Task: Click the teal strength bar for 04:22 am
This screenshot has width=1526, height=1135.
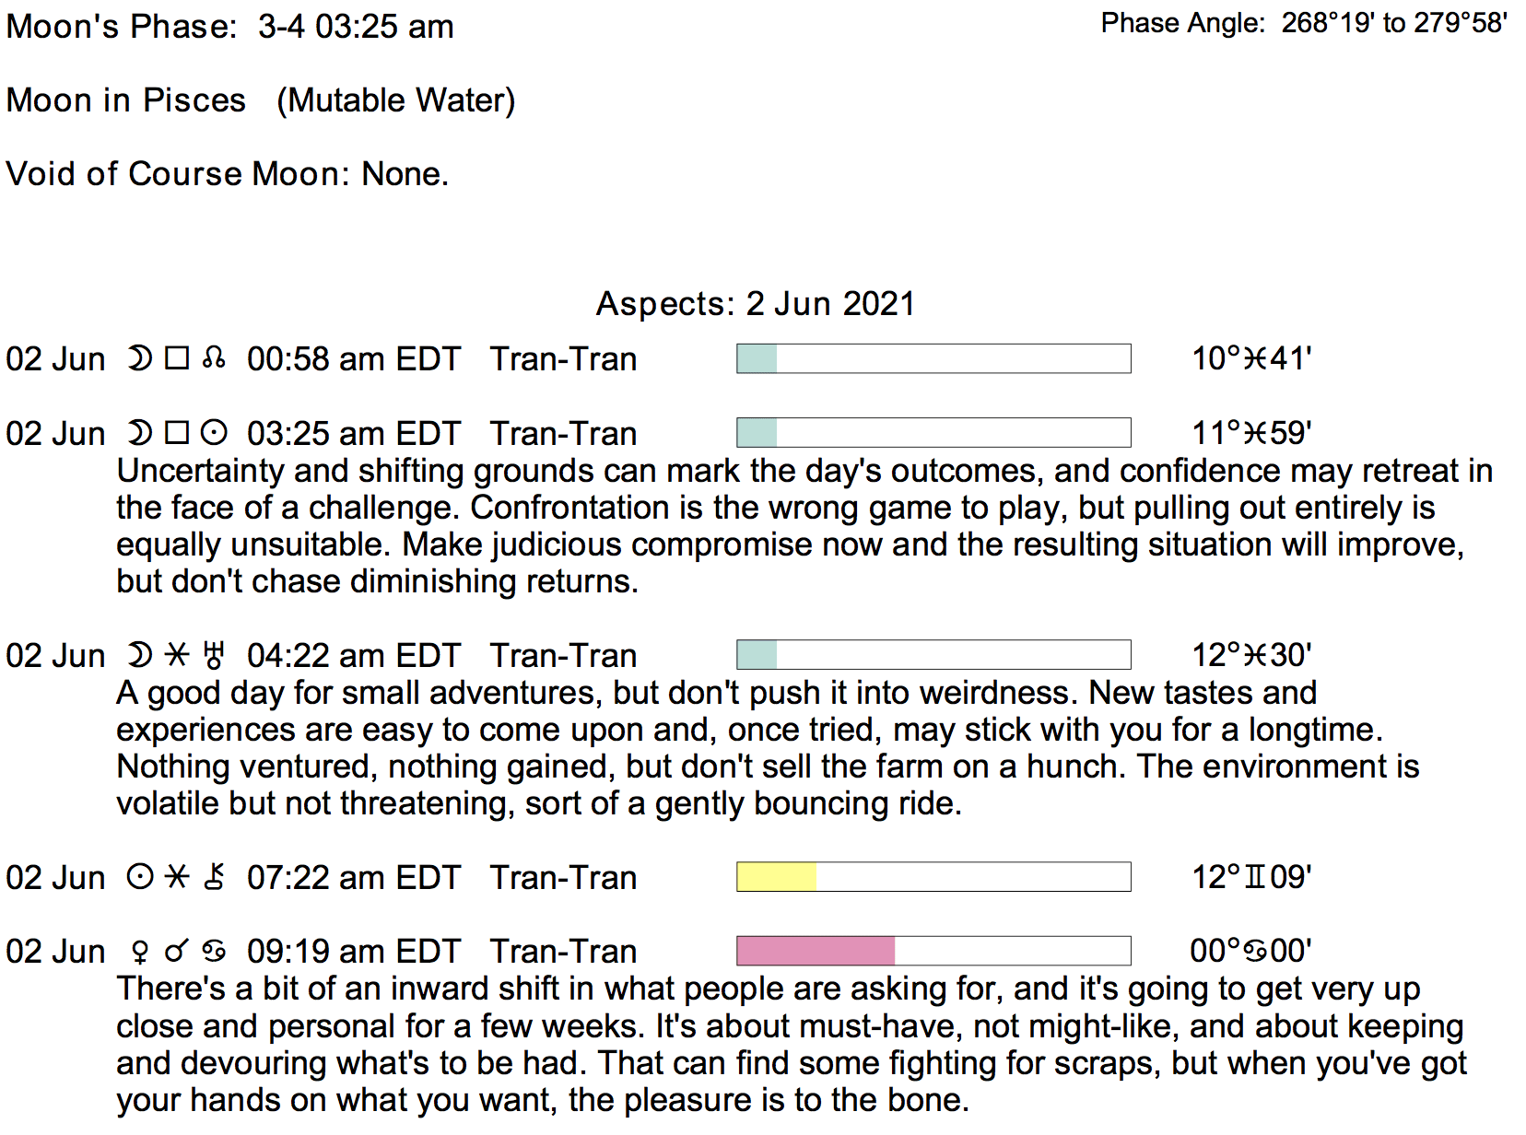Action: coord(757,655)
